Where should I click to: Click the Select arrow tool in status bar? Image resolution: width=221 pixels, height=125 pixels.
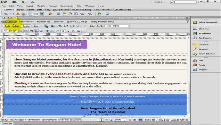pyautogui.click(x=101, y=120)
